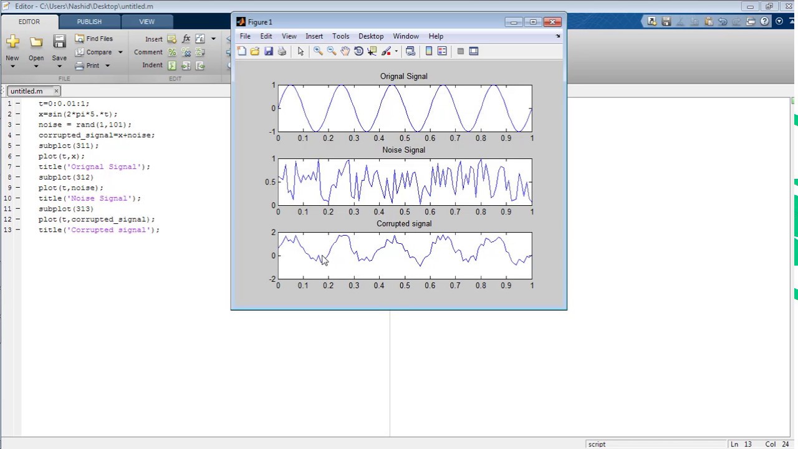798x449 pixels.
Task: Click Open file icon in Figure 1 toolbar
Action: click(255, 51)
